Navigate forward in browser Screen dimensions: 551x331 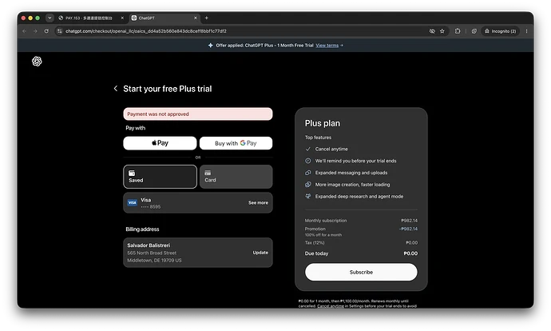tap(35, 31)
